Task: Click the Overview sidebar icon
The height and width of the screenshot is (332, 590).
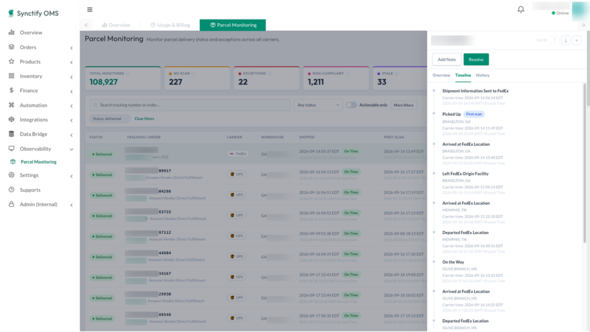Action: (x=12, y=32)
